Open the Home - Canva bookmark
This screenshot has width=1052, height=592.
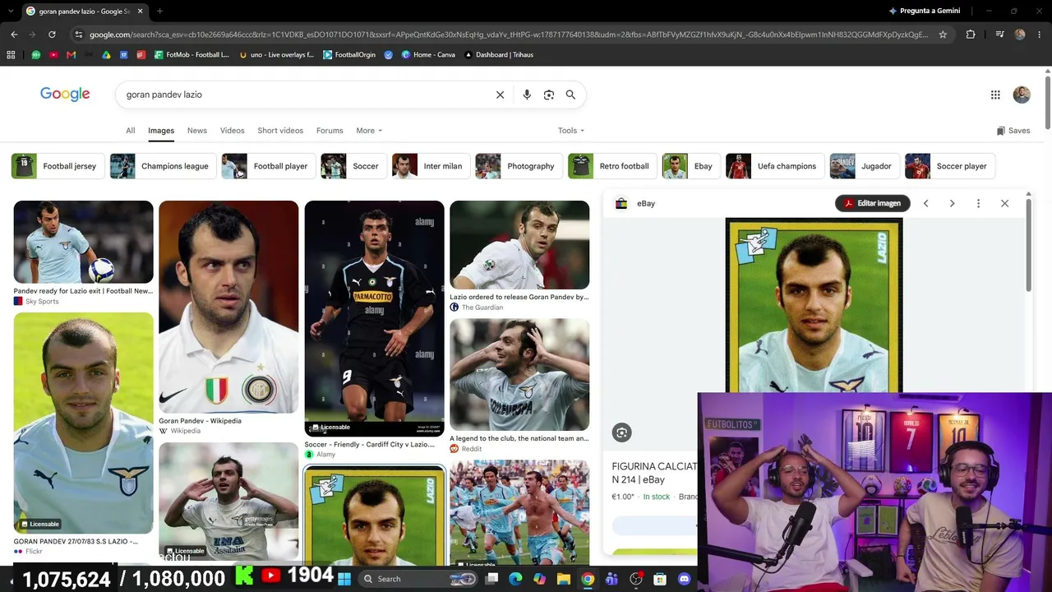[x=428, y=55]
